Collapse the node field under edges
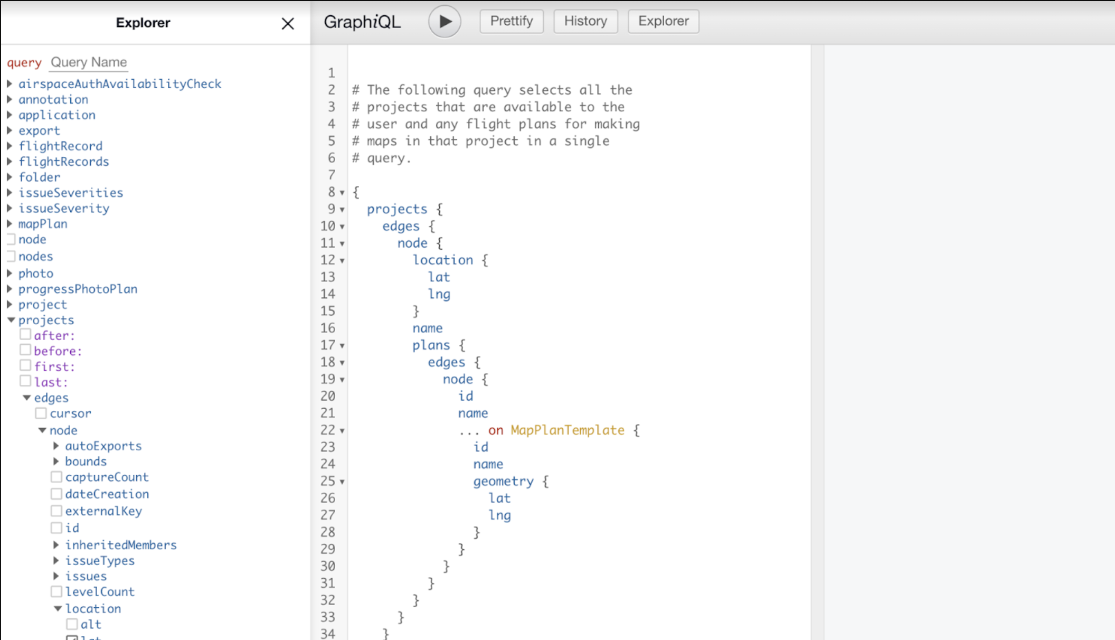 pyautogui.click(x=42, y=430)
